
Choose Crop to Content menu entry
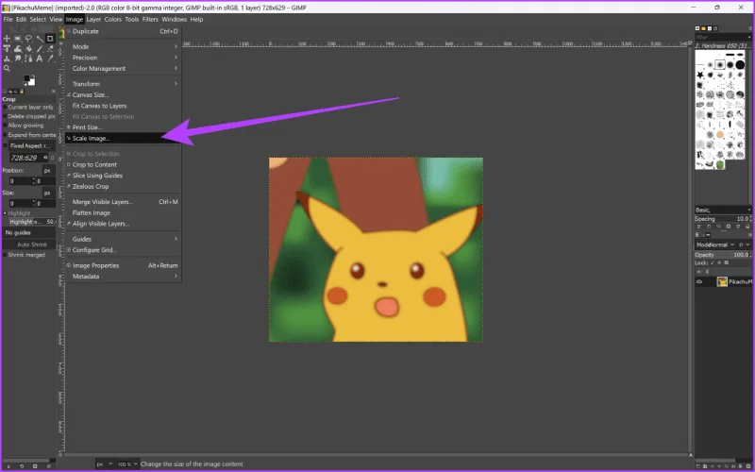[123, 164]
